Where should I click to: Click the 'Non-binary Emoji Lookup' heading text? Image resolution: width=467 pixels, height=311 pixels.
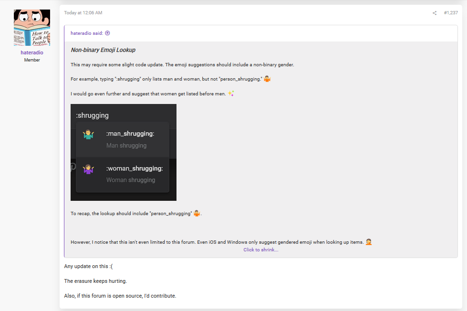[103, 50]
